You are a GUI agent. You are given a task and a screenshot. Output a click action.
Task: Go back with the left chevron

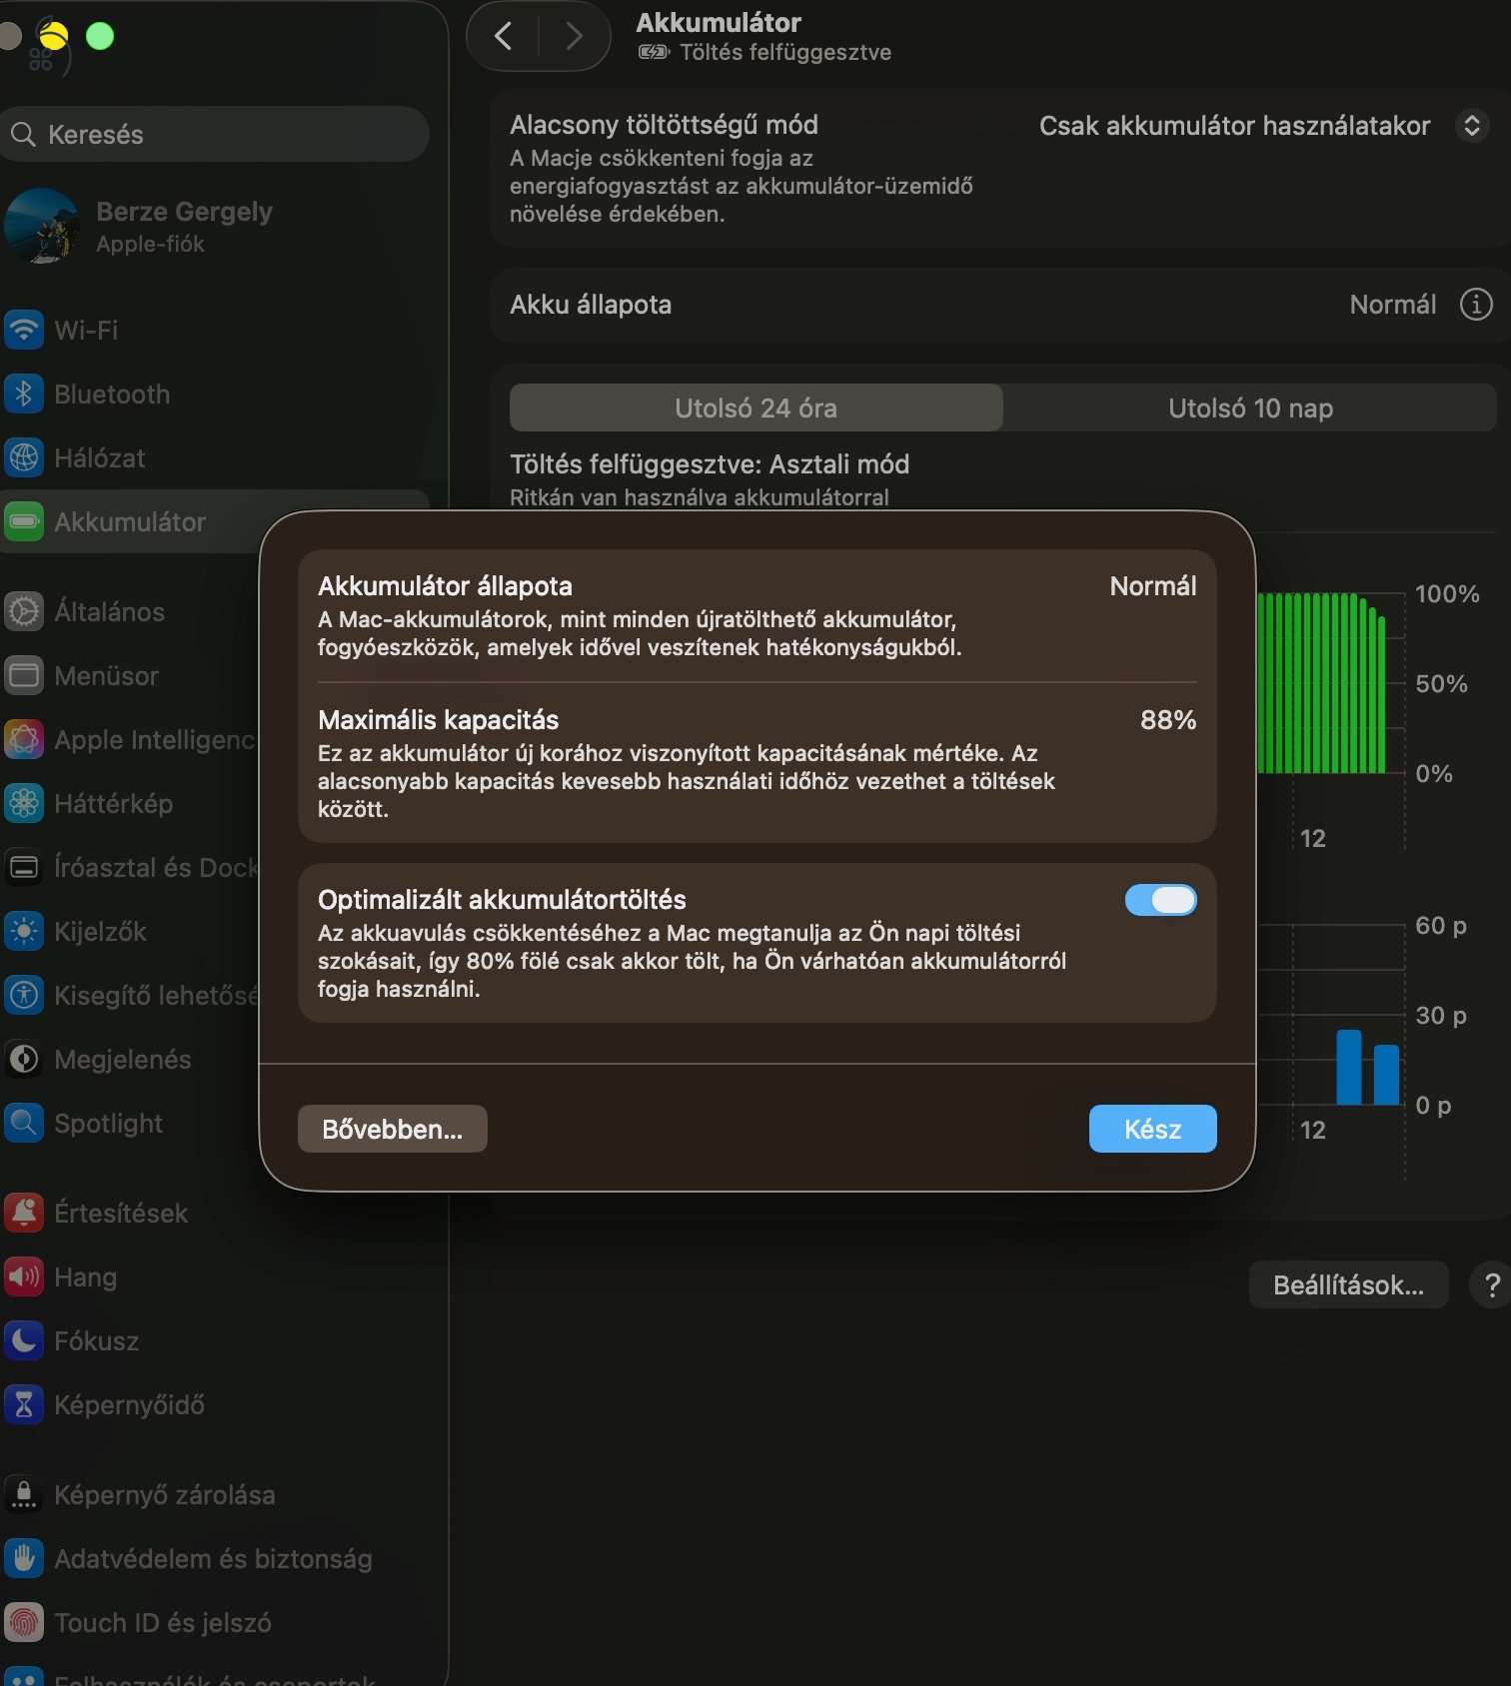tap(503, 37)
